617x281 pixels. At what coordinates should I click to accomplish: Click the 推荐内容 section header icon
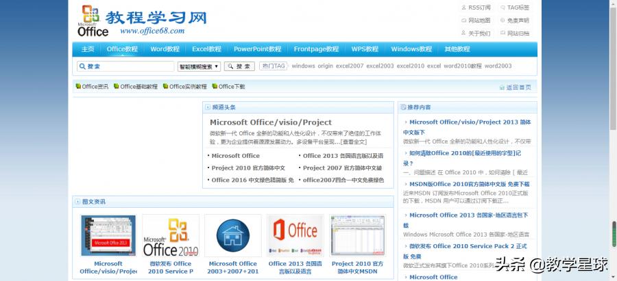pos(403,107)
